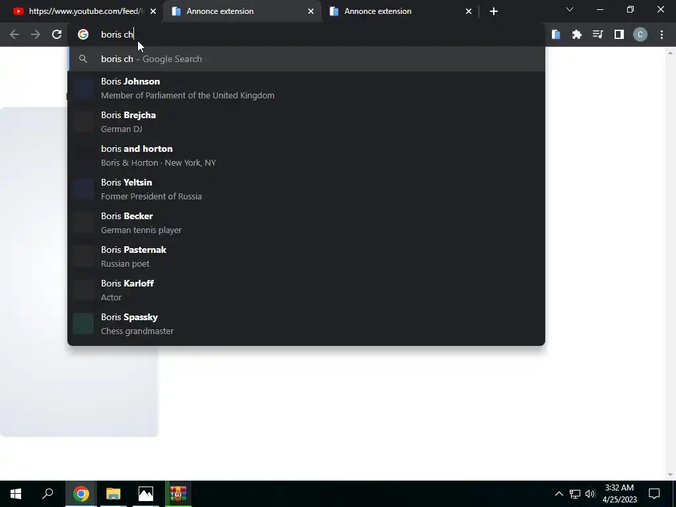Open Chrome three-dot menu

pyautogui.click(x=661, y=34)
